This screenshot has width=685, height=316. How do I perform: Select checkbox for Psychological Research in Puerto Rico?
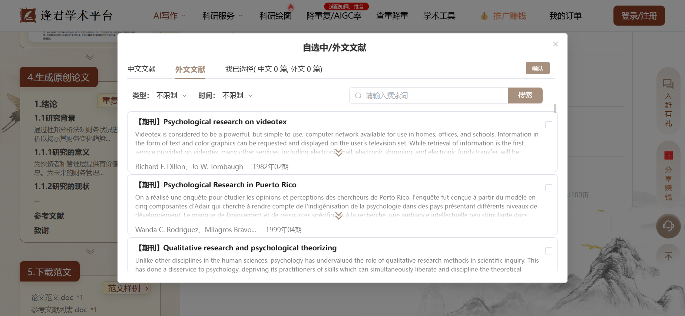[x=549, y=188]
